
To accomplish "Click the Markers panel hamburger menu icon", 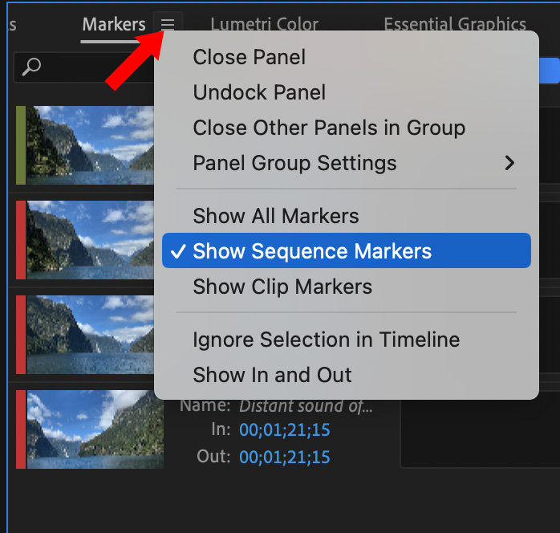I will click(x=168, y=25).
